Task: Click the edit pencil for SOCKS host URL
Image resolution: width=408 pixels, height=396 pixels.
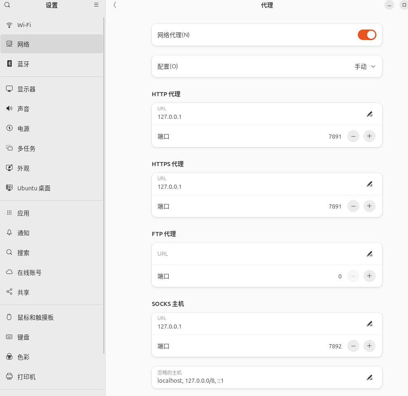Action: (369, 324)
